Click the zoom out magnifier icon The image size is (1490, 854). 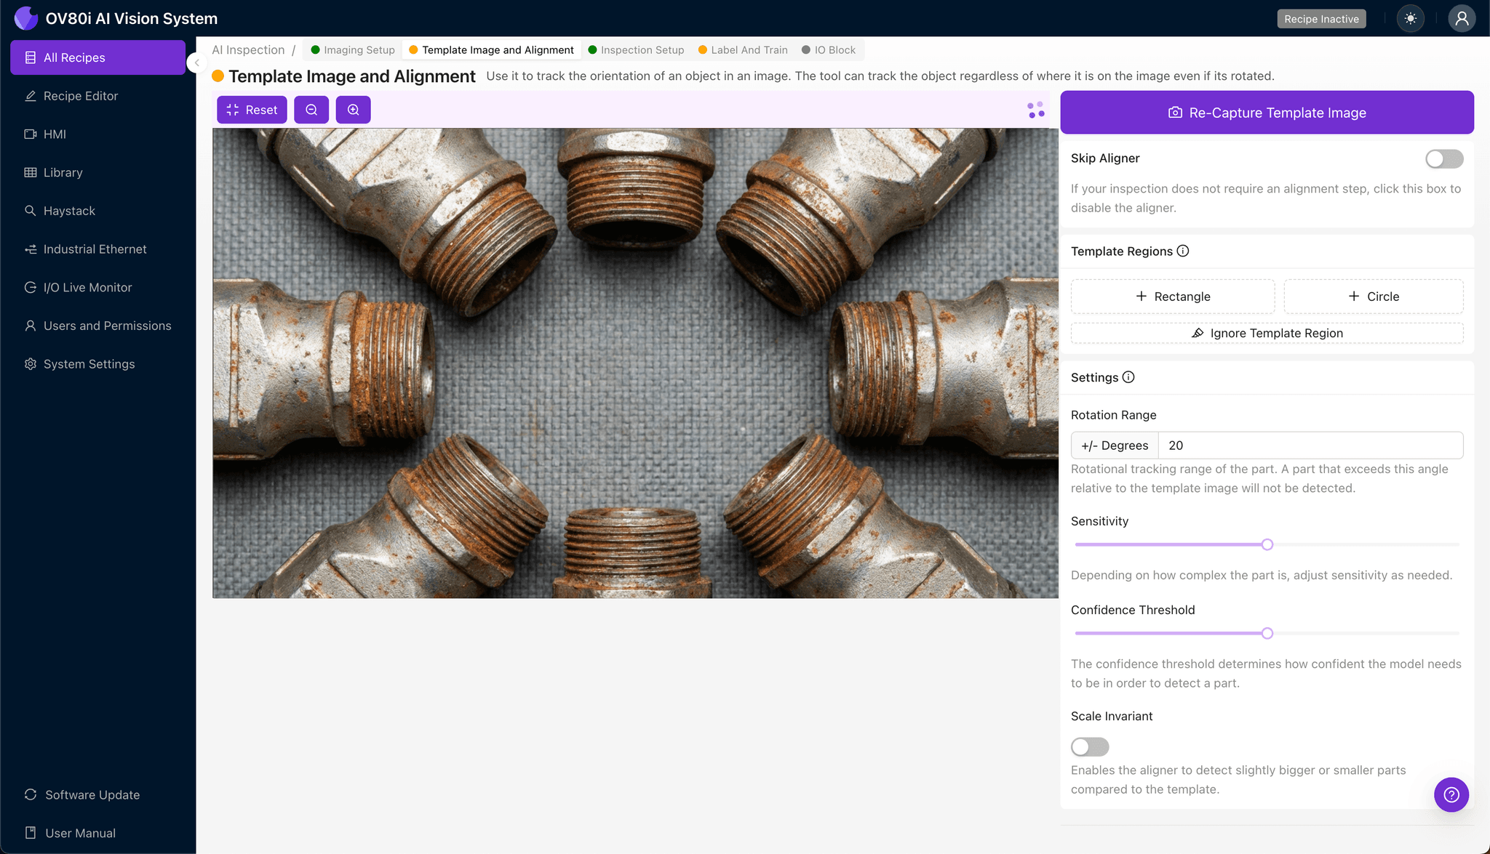pyautogui.click(x=311, y=110)
